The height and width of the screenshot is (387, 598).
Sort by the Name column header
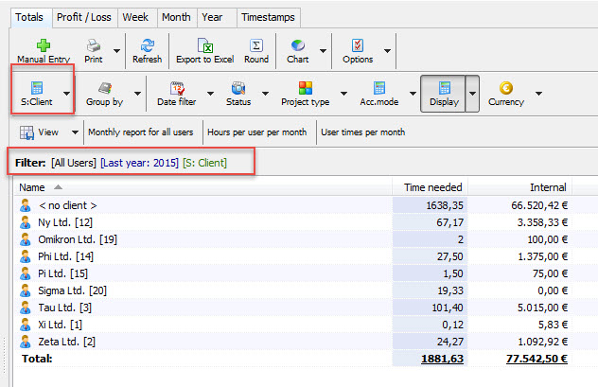(x=32, y=187)
